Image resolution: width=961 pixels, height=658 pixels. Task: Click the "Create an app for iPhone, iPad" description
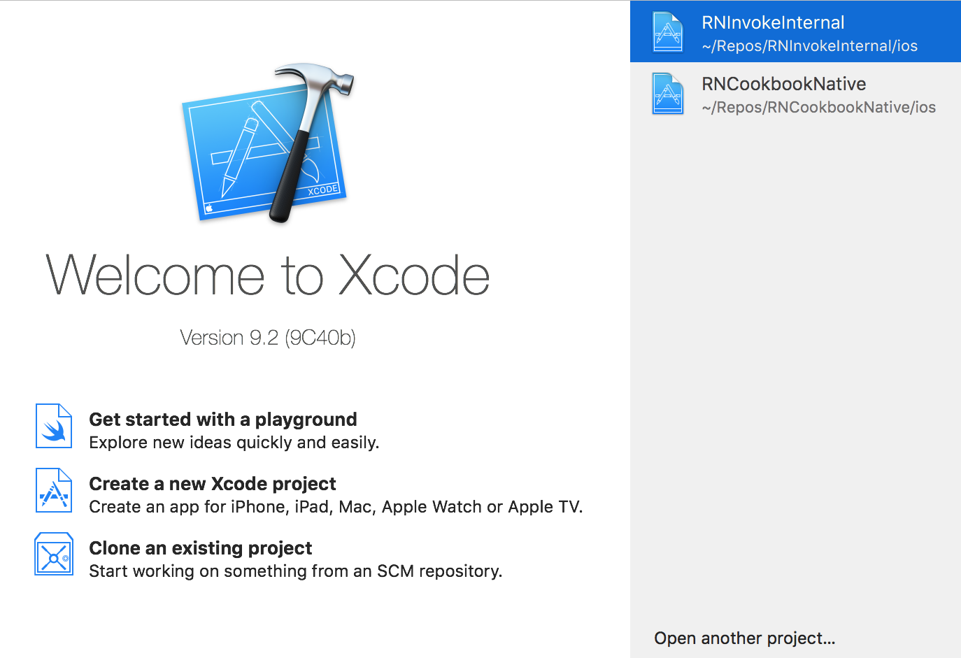pyautogui.click(x=336, y=507)
